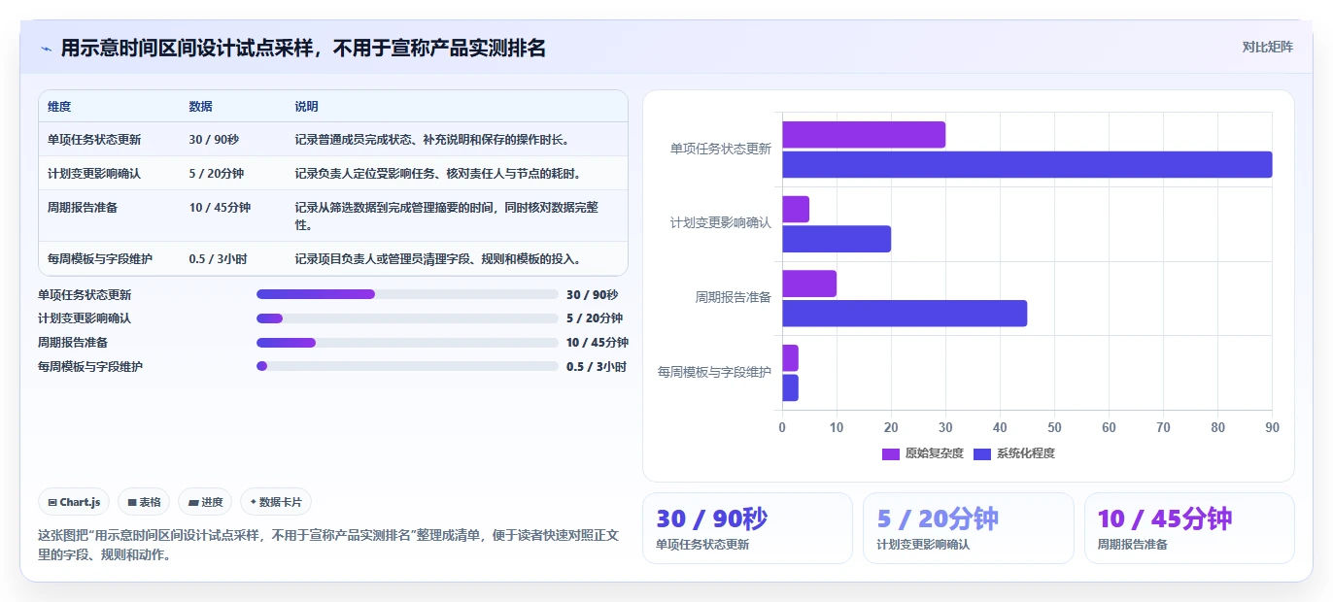
Task: Click the 5 / 20分钟 value beside progress bar
Action: [x=595, y=318]
